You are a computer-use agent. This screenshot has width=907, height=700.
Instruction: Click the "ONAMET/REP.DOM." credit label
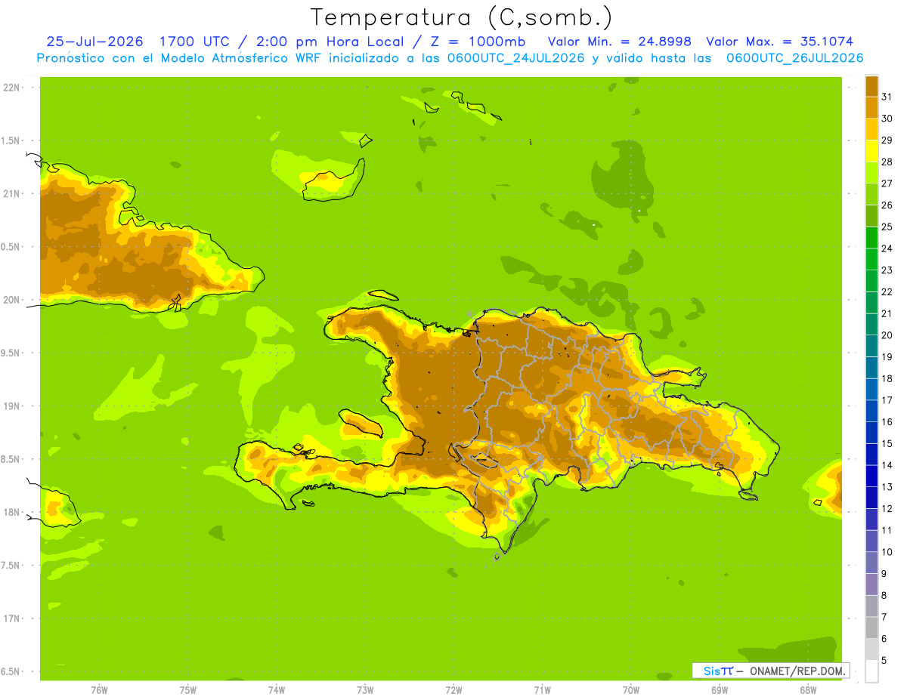(797, 671)
